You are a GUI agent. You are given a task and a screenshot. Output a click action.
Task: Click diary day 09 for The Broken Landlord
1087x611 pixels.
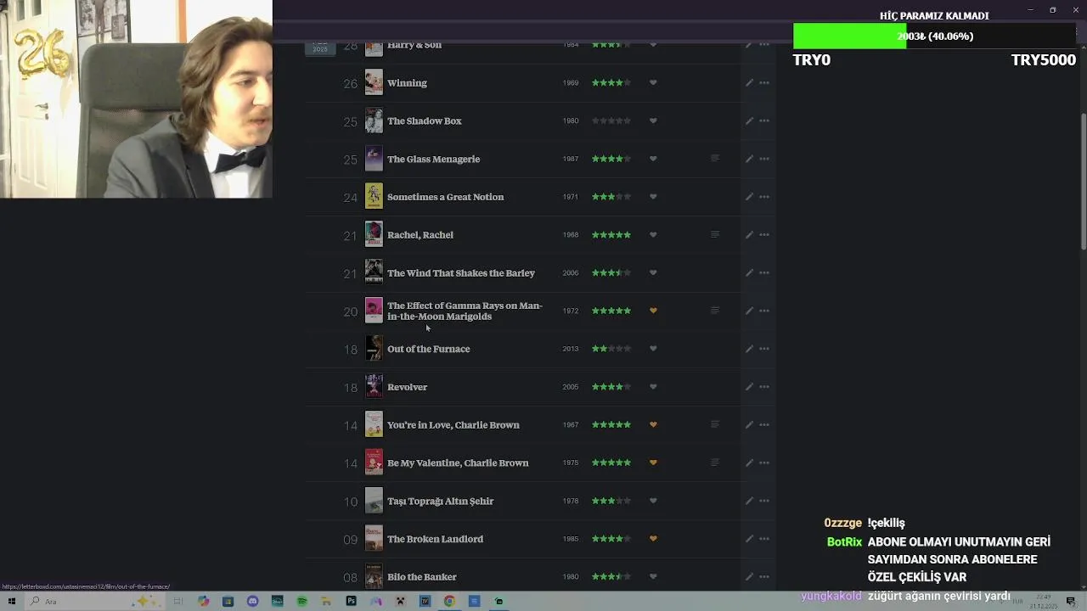(x=350, y=539)
